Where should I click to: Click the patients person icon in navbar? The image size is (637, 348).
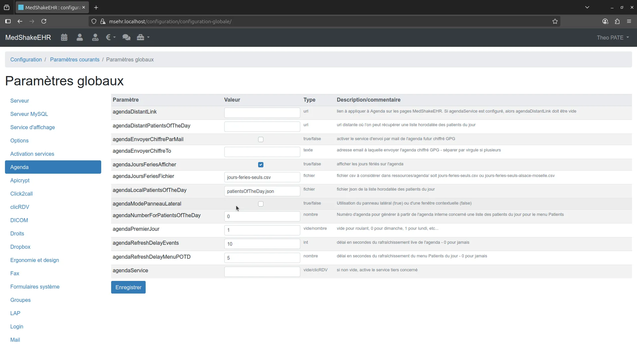[x=80, y=38]
